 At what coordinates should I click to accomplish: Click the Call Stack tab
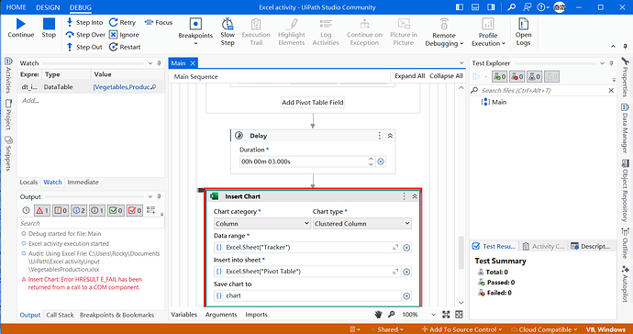(x=60, y=315)
